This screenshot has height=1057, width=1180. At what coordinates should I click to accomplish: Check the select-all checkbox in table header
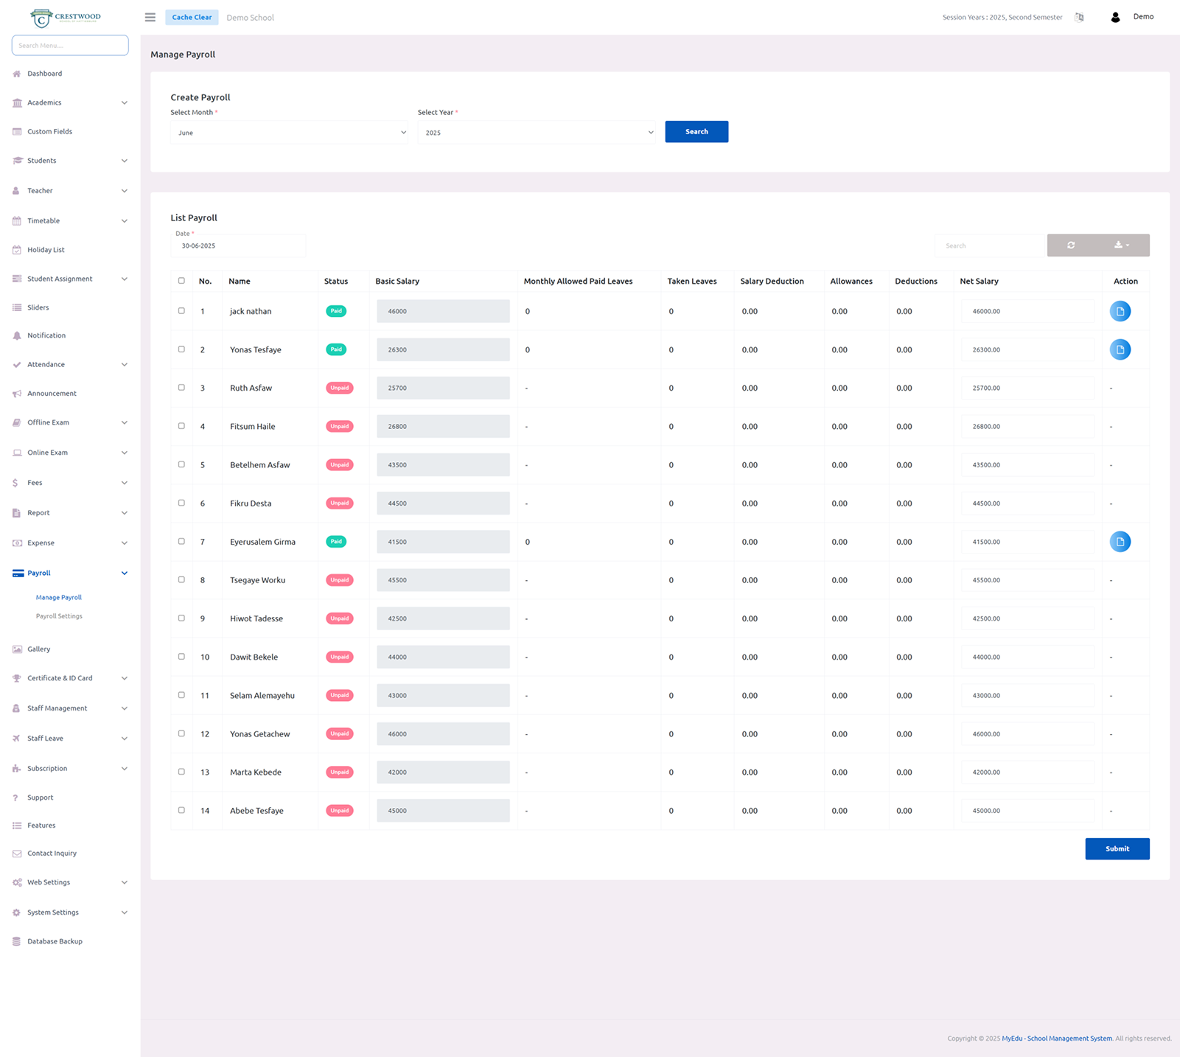click(x=181, y=281)
